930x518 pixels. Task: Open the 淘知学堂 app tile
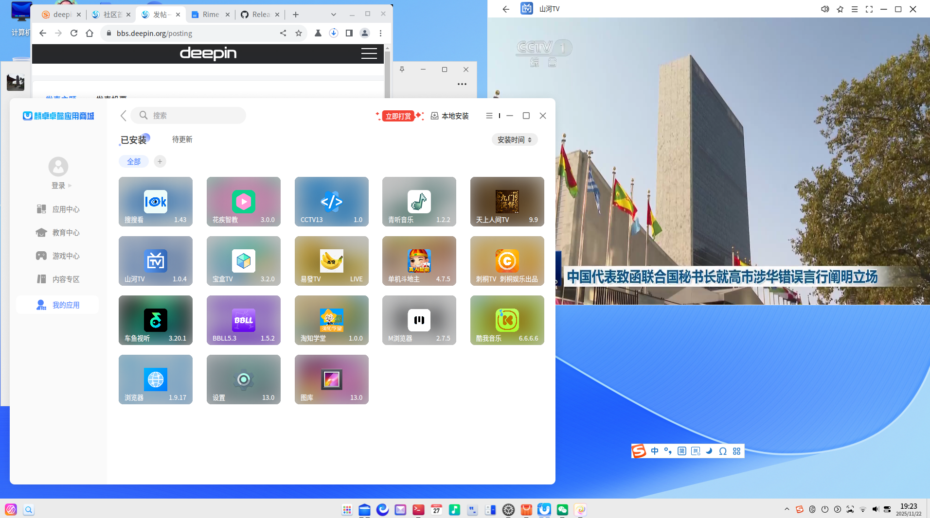pos(332,320)
